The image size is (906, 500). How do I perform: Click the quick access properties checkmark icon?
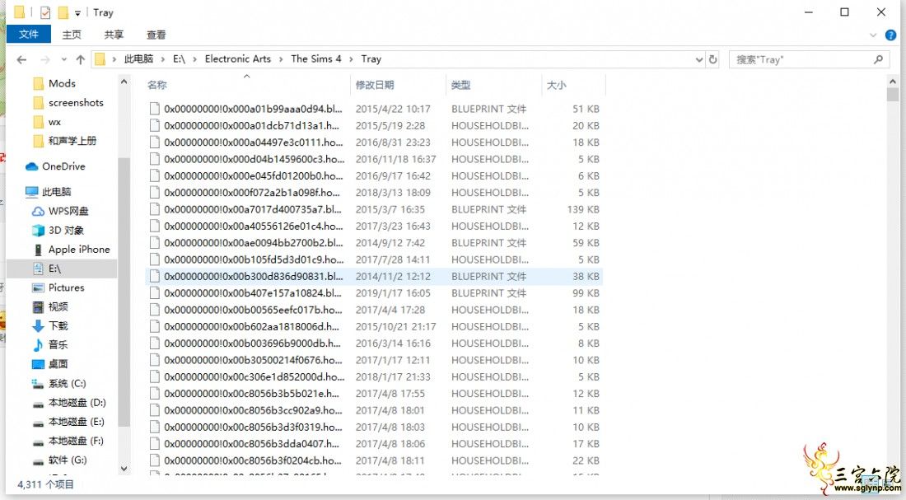tap(45, 12)
